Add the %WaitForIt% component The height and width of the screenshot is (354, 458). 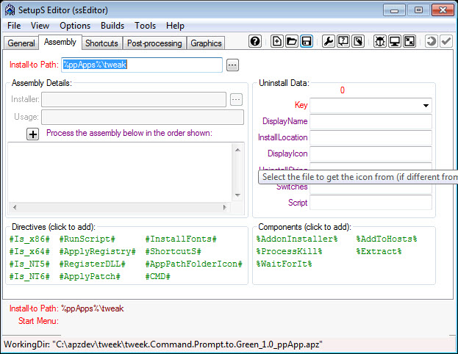[284, 264]
